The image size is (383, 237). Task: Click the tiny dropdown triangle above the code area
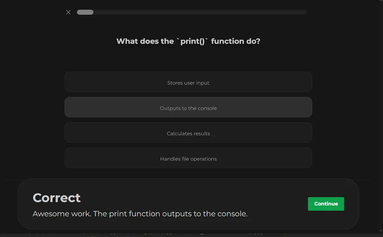click(x=381, y=231)
